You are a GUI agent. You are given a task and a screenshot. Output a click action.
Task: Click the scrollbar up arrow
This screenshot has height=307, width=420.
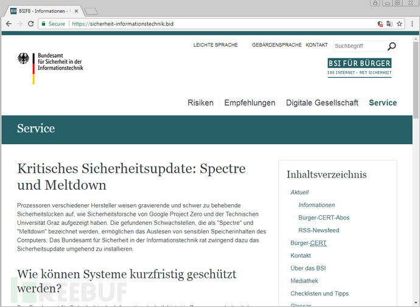(x=416, y=38)
